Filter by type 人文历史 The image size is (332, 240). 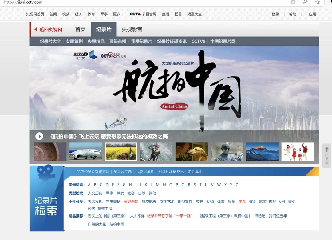click(95, 193)
